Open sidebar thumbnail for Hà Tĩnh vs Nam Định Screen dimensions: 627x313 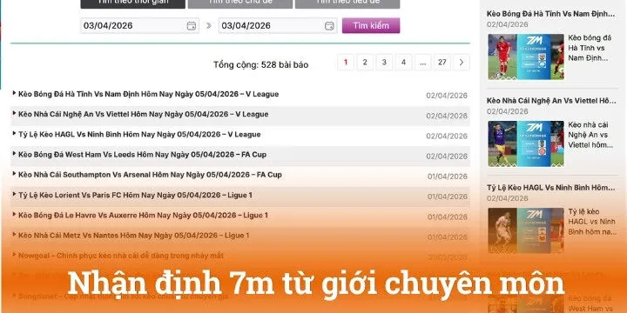[x=526, y=57]
